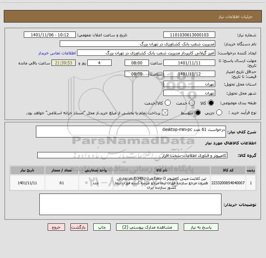Image resolution: width=266 pixels, height=258 pixels.
Task: Click the ساعت باقی مانده label
Action: pyautogui.click(x=34, y=63)
